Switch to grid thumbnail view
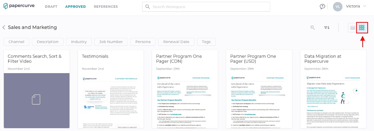 tap(362, 28)
